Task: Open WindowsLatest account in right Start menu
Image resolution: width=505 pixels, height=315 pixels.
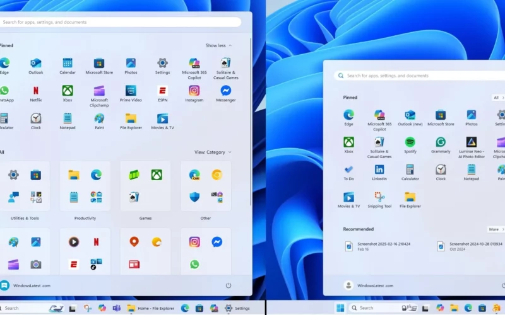Action: coord(369,285)
